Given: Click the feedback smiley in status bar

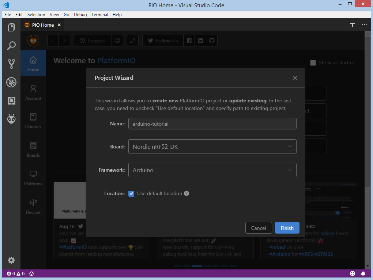Looking at the screenshot, I should point(353,273).
